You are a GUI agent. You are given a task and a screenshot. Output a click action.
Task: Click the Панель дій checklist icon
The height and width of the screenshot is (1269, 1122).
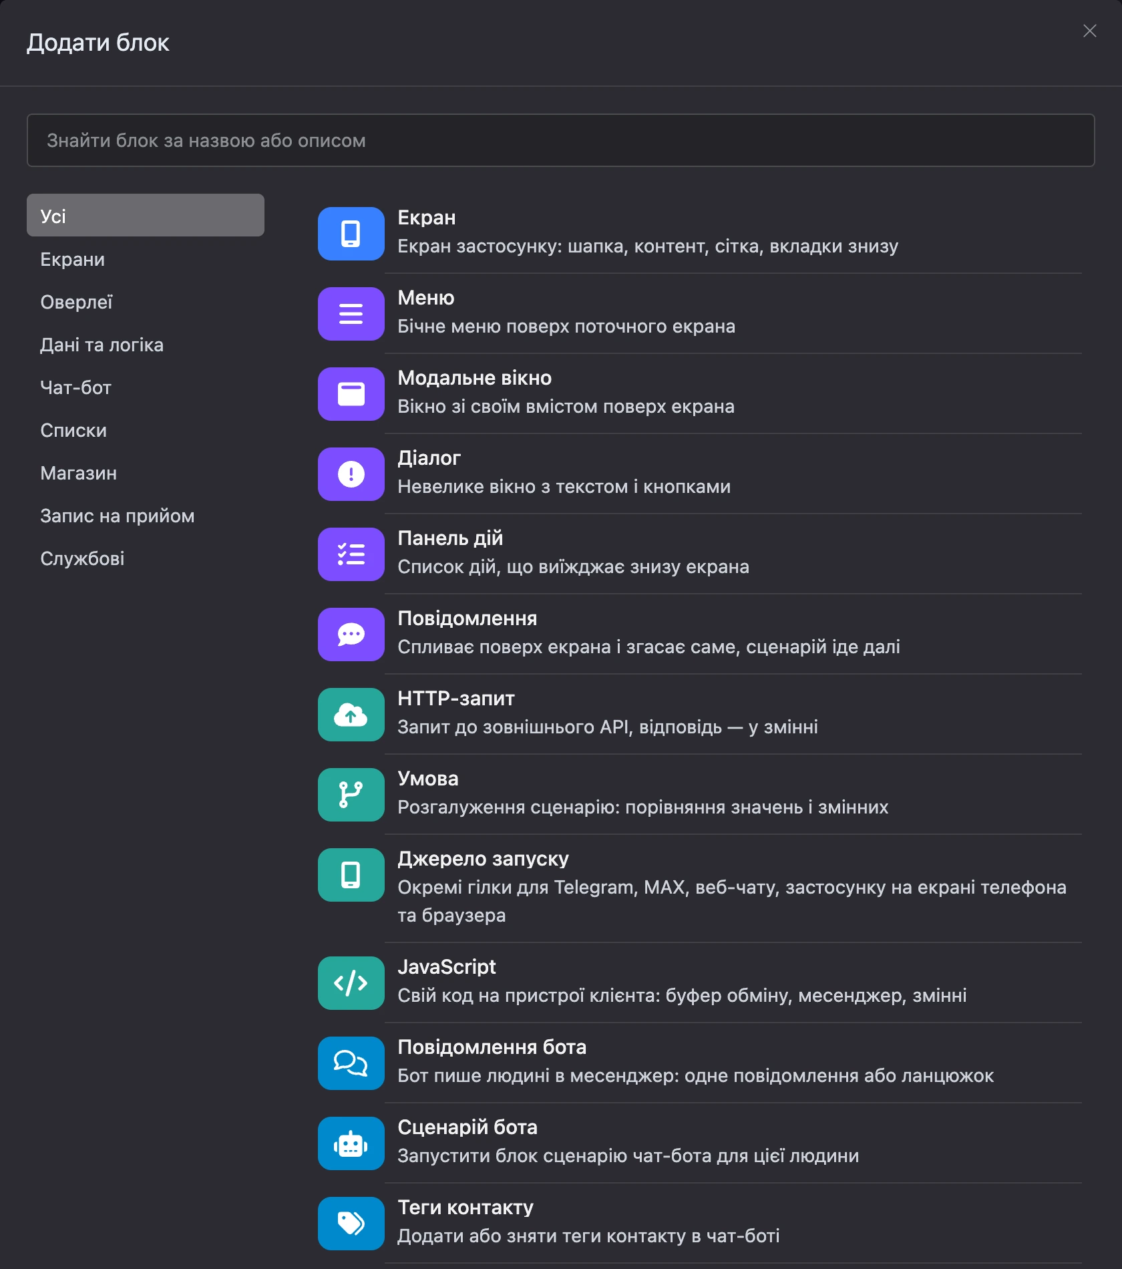(x=351, y=554)
